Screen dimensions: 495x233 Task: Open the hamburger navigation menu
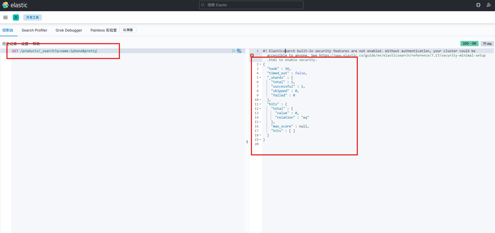click(5, 17)
